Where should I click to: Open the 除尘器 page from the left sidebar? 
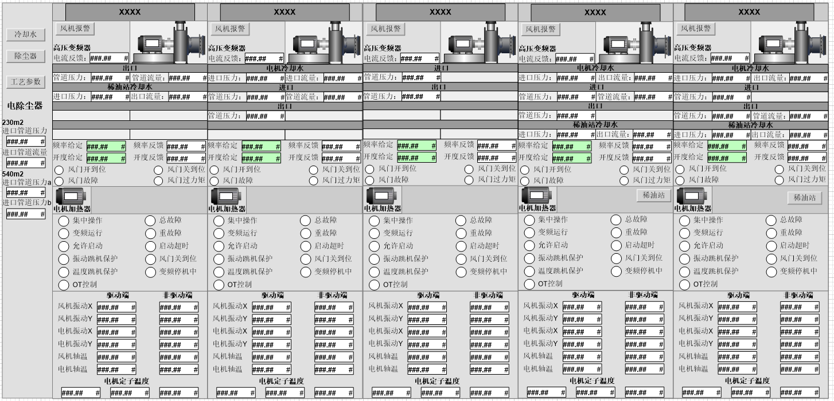click(25, 56)
